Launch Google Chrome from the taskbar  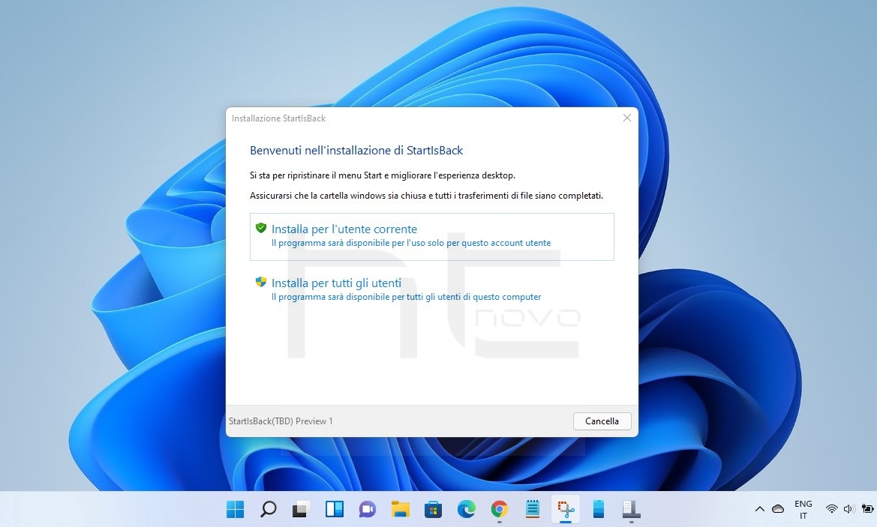[499, 509]
